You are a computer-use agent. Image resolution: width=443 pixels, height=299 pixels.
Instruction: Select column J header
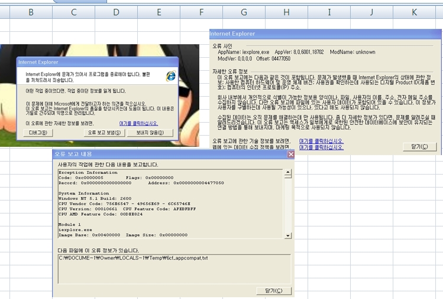click(372, 12)
